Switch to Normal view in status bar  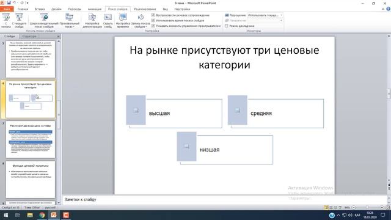point(326,208)
